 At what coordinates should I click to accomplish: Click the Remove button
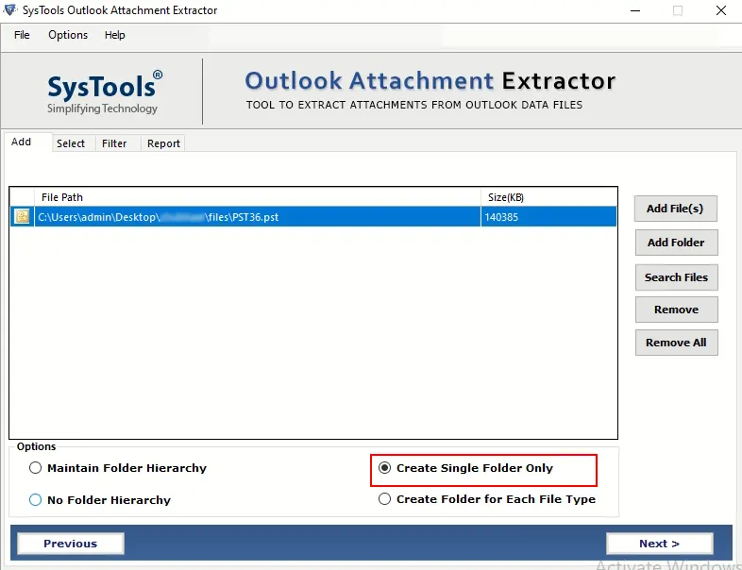pyautogui.click(x=676, y=310)
